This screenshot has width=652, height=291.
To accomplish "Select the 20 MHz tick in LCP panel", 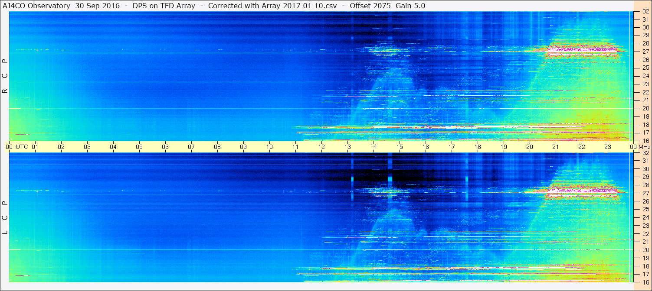I will point(645,250).
